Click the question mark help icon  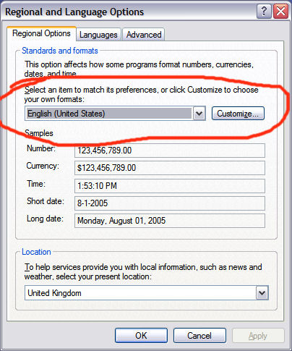pos(264,11)
